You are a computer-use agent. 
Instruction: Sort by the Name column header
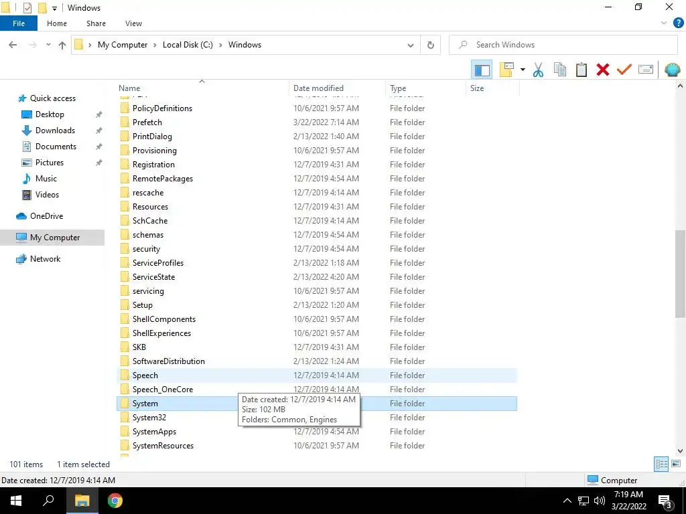[203, 88]
